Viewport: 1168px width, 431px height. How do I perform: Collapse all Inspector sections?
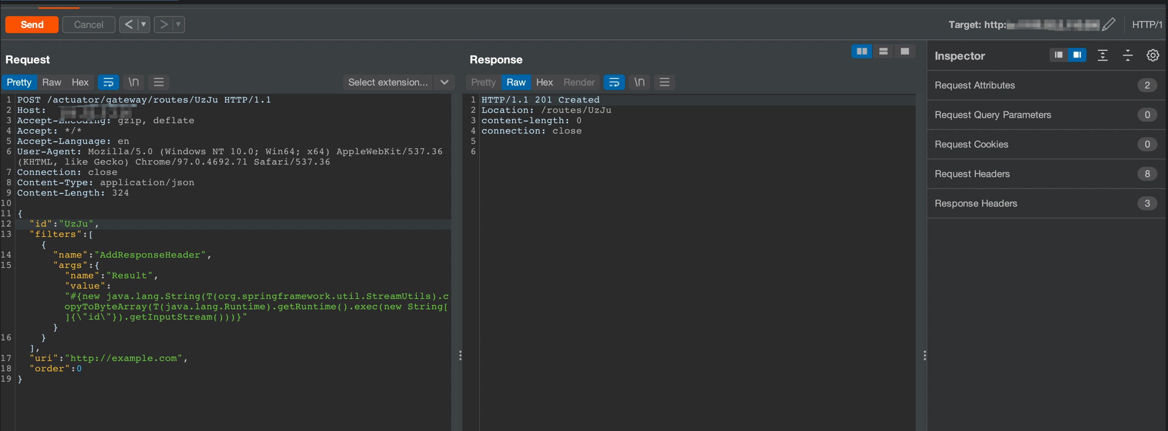[x=1127, y=55]
